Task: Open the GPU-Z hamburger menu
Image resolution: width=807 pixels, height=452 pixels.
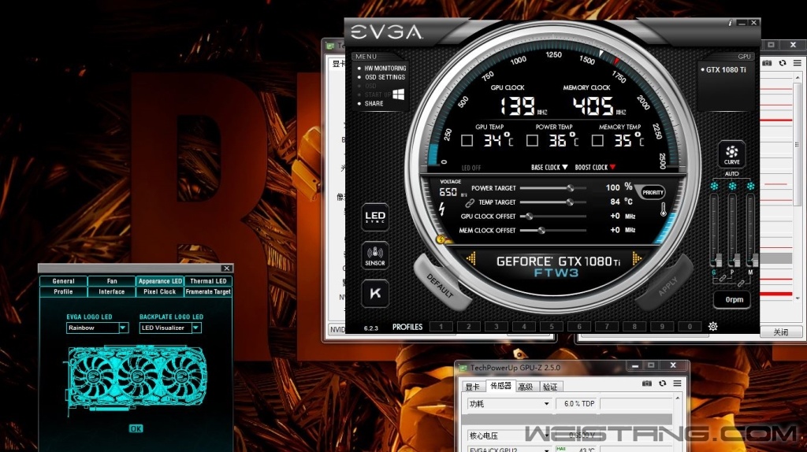Action: point(676,383)
